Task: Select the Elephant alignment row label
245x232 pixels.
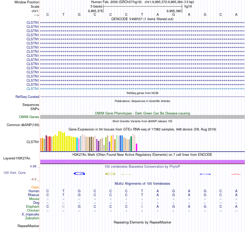Action: 32,207
